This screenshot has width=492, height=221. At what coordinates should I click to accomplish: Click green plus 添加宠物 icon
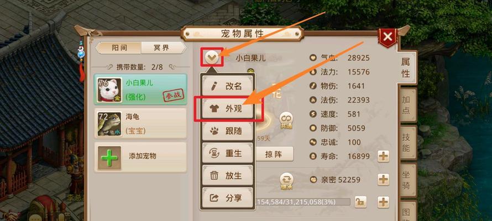[x=109, y=157]
